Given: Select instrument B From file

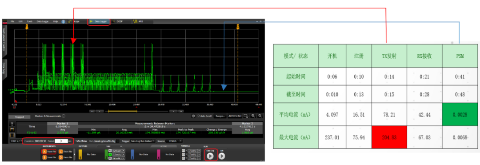Looking at the screenshot, I should click(x=49, y=157).
